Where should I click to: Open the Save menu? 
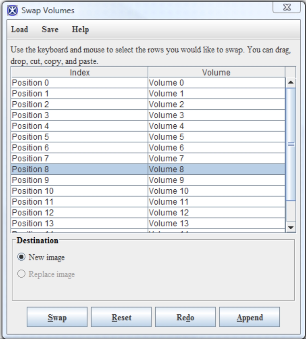[50, 30]
